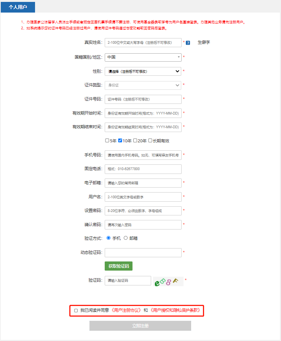Click the 立即注册 submit button

[x=140, y=326]
